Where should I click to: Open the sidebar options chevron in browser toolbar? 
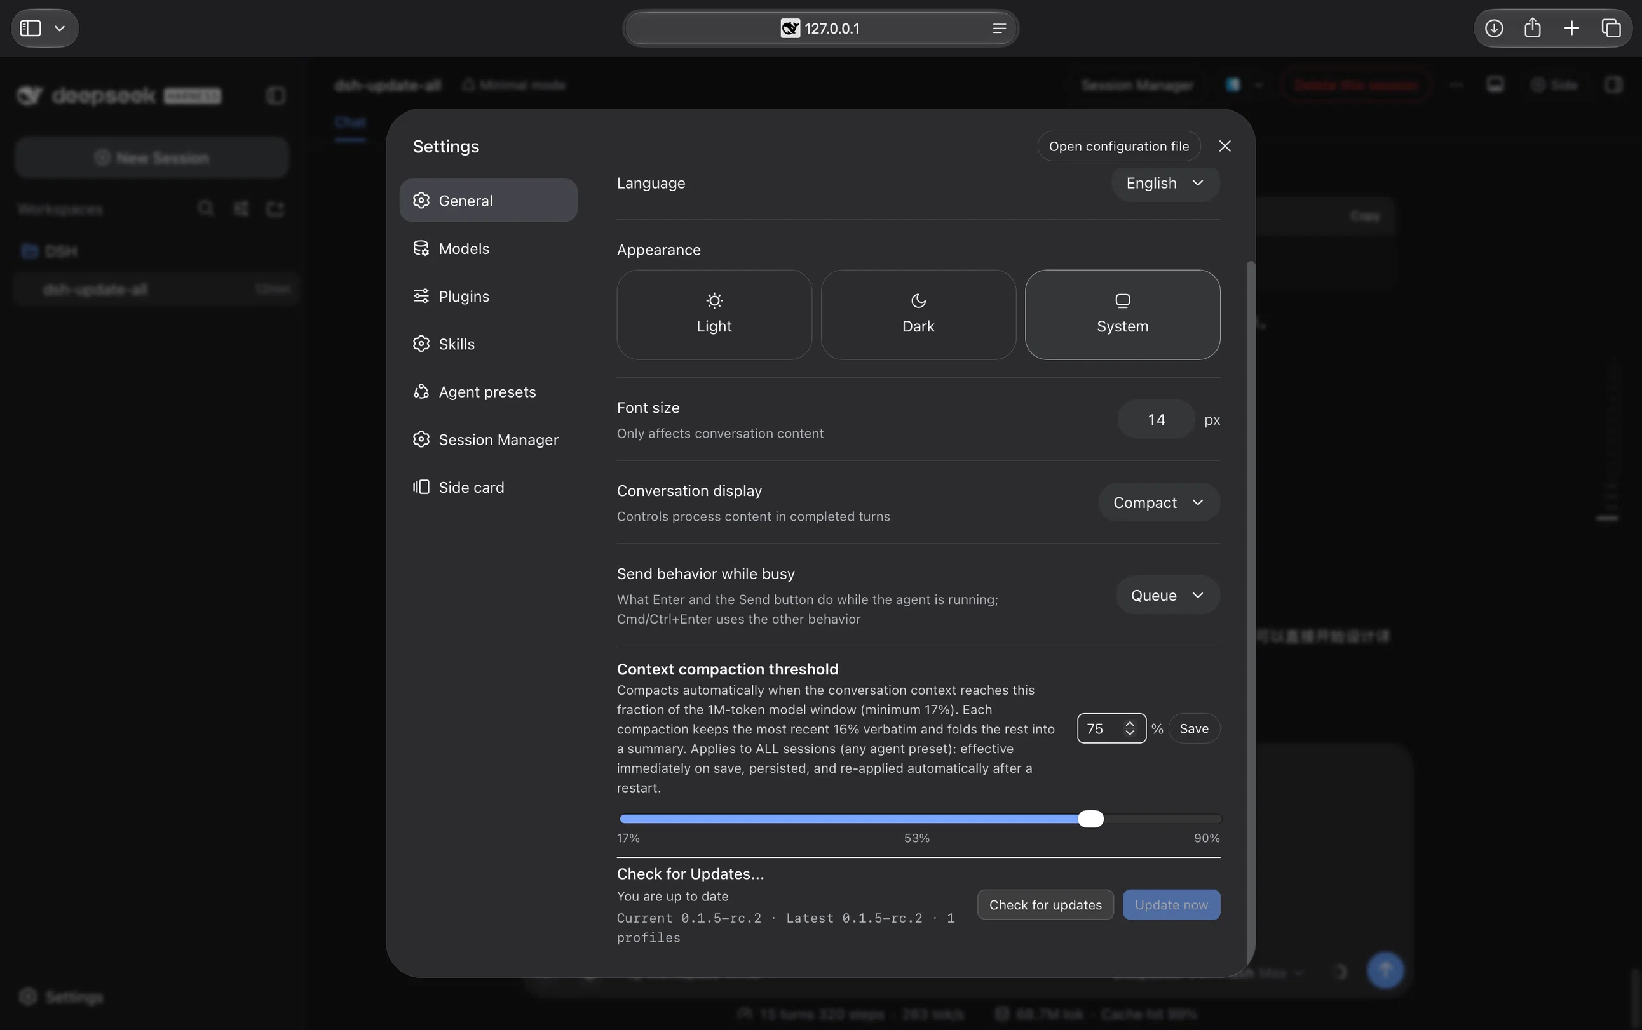pos(60,29)
